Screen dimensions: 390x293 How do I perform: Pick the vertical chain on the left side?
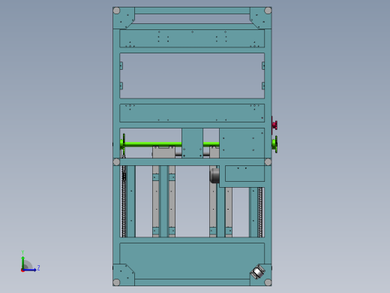pyautogui.click(x=124, y=201)
